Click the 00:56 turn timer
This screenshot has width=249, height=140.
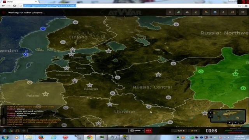point(211,131)
